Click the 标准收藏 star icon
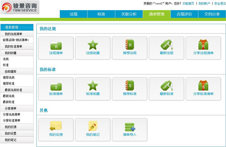Viewport: 226px width, 147px height. pyautogui.click(x=93, y=86)
